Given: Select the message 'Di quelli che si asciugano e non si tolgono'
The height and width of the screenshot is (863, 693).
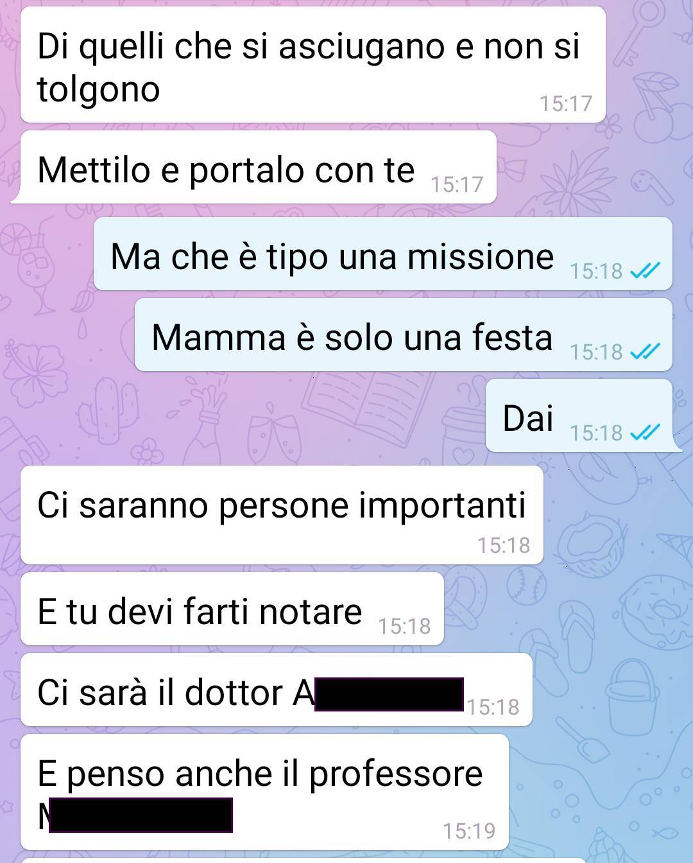Looking at the screenshot, I should (313, 65).
